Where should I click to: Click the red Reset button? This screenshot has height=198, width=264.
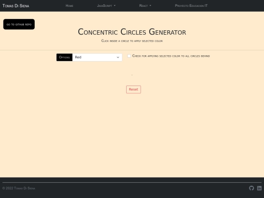(x=133, y=89)
